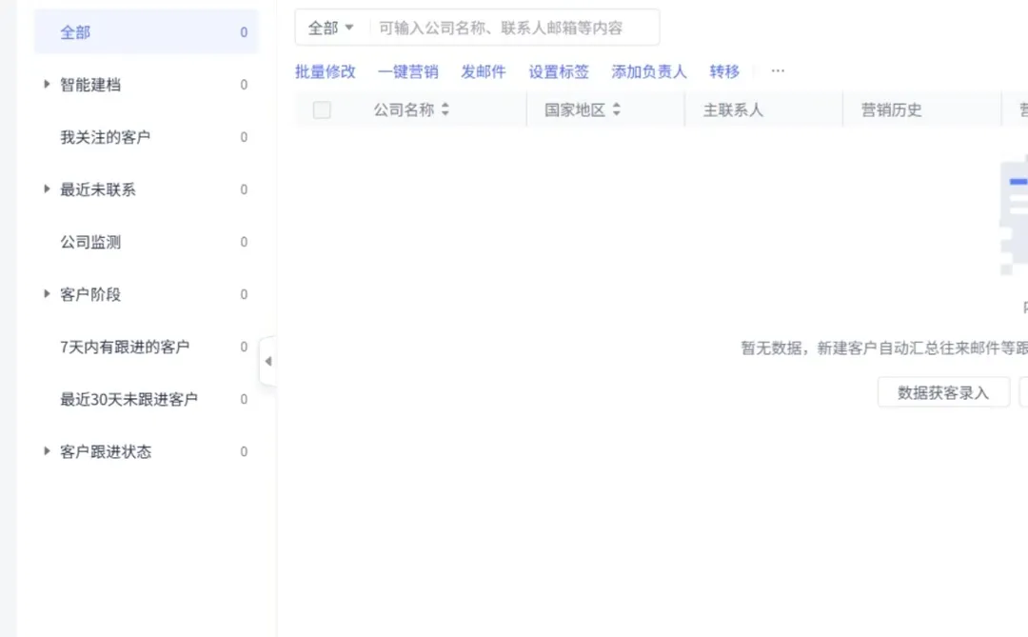This screenshot has width=1028, height=637.
Task: Open the 我关注的客户 view
Action: tap(105, 136)
